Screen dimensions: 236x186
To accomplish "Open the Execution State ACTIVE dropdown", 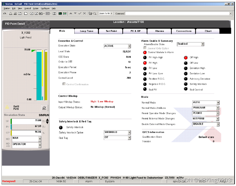I will pyautogui.click(x=117, y=46).
